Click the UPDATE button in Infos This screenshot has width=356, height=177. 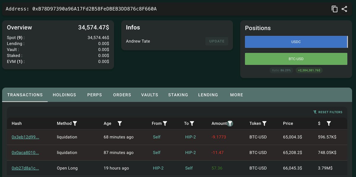(217, 41)
